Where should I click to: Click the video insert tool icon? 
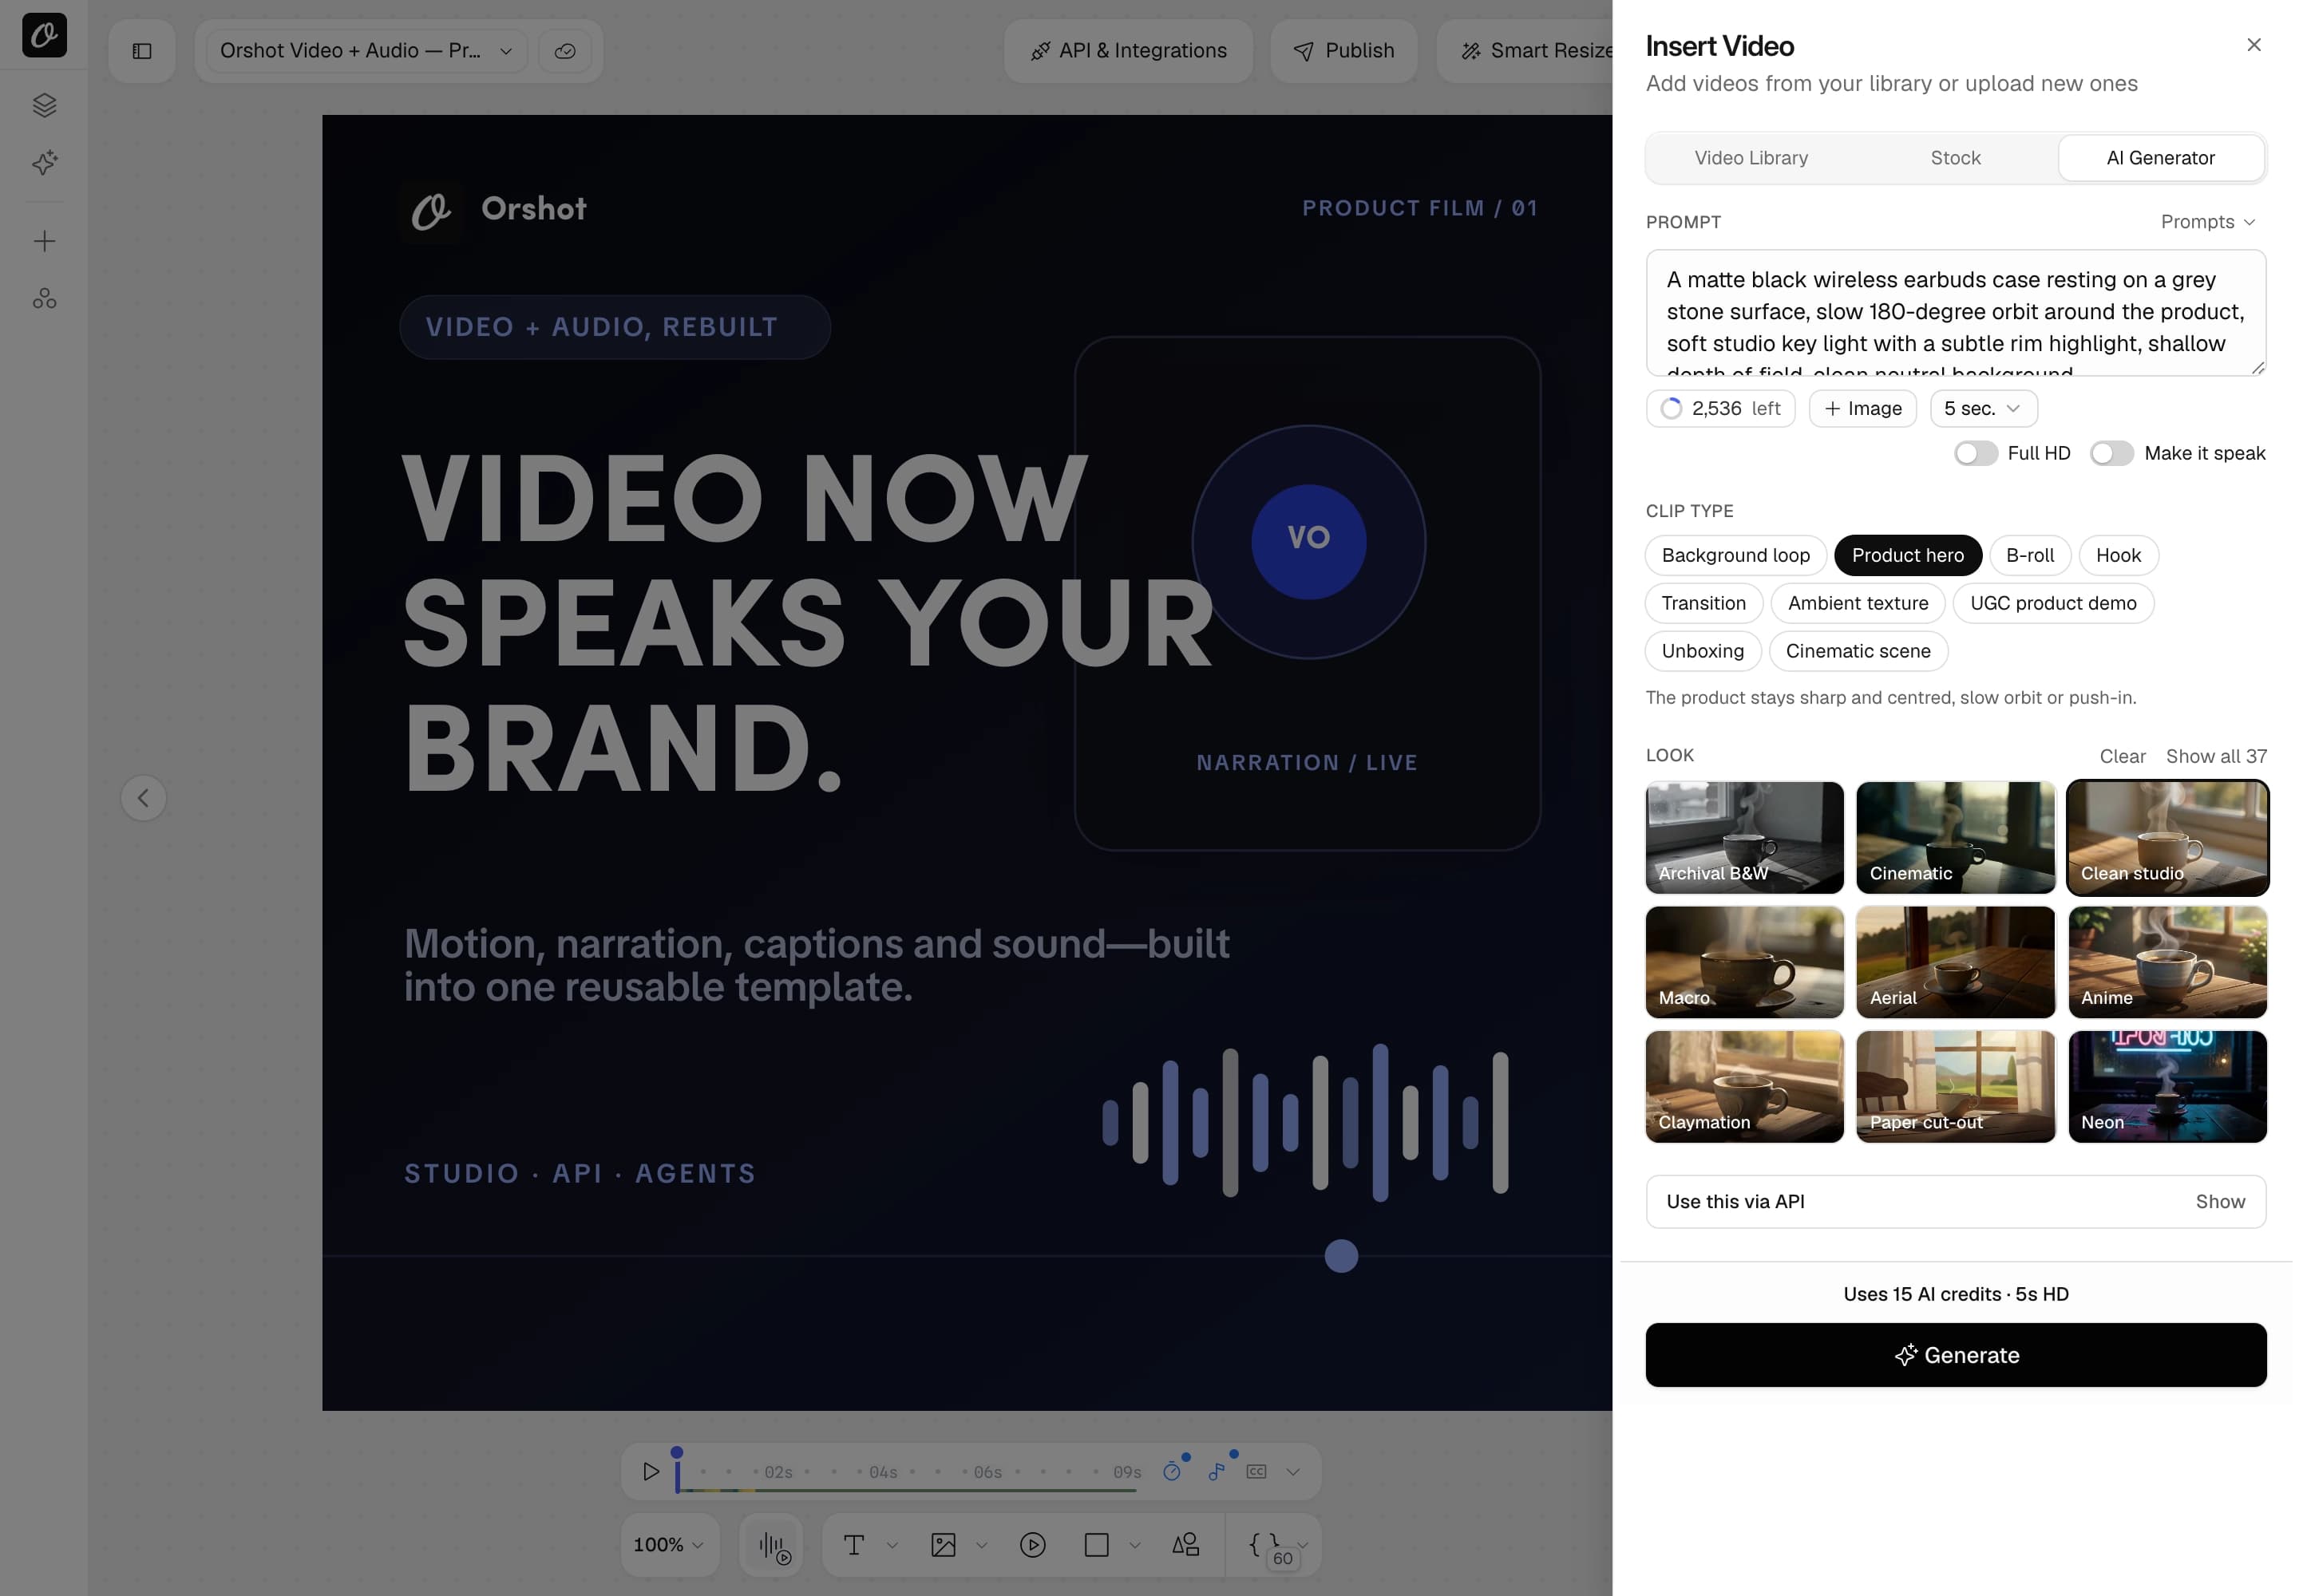click(1034, 1545)
